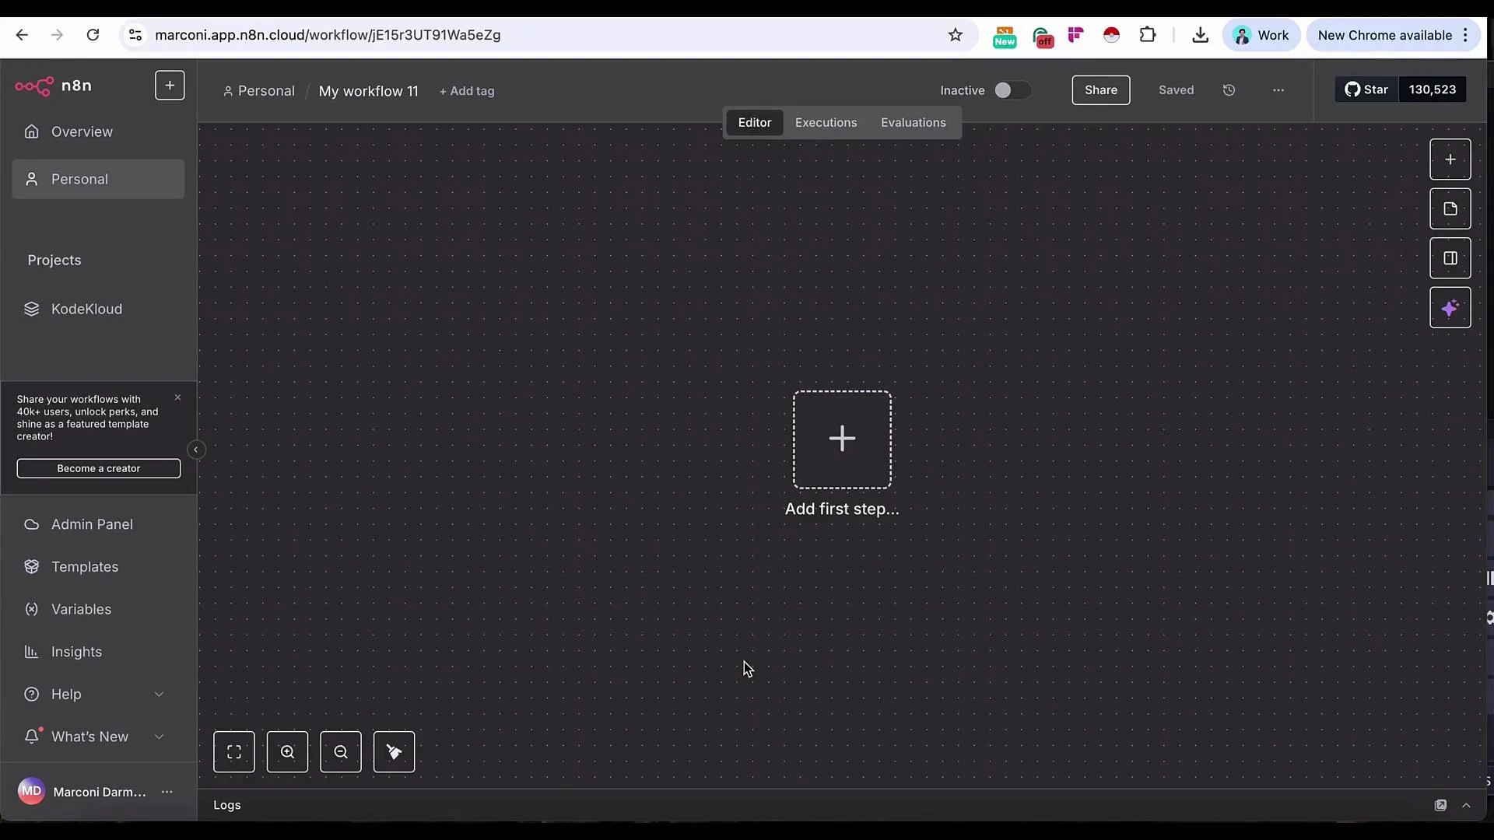1494x840 pixels.
Task: Go to Templates
Action: click(x=98, y=567)
